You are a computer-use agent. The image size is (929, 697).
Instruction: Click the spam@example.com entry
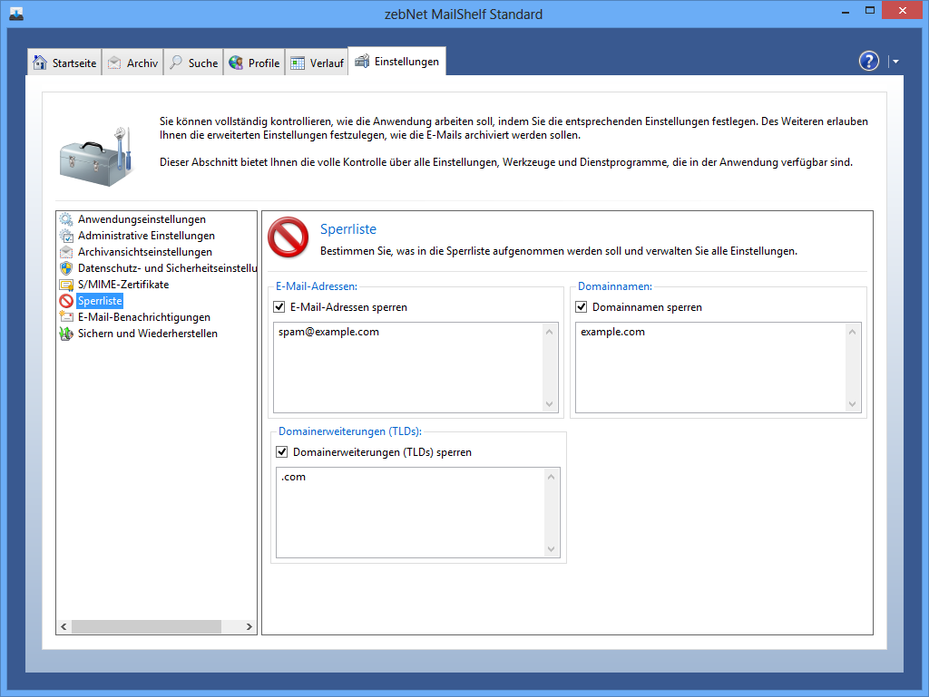328,332
